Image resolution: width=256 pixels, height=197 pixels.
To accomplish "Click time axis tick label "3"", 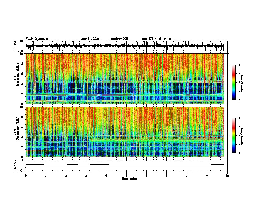I will coord(86,176).
